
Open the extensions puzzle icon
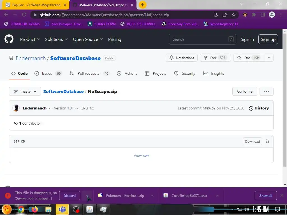click(254, 15)
